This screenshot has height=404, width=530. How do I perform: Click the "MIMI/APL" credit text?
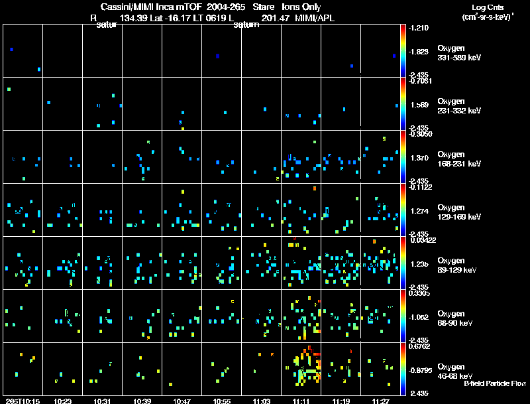(x=315, y=18)
